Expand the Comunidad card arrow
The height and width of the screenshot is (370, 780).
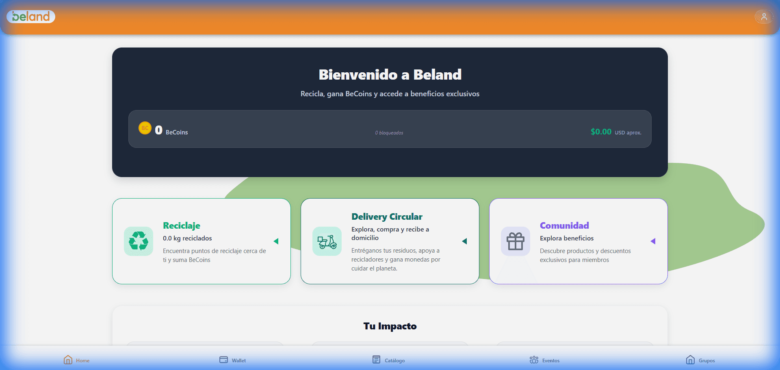653,241
